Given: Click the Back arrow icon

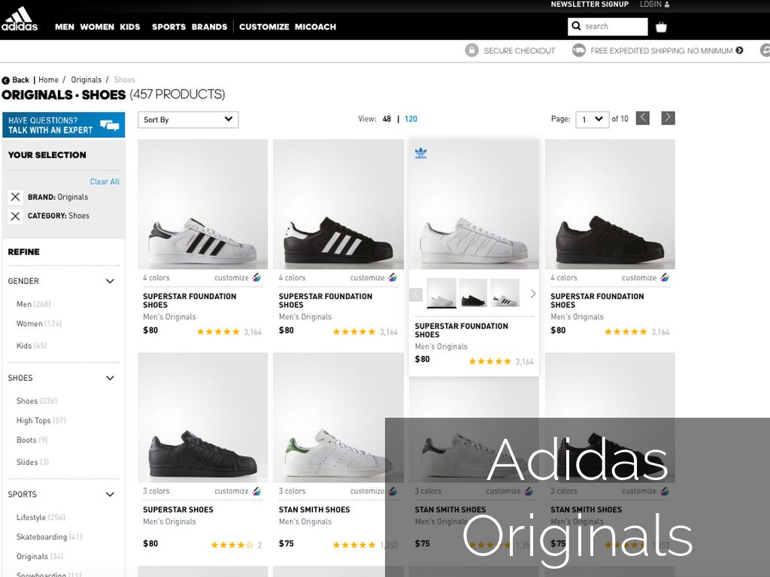Looking at the screenshot, I should (6, 80).
